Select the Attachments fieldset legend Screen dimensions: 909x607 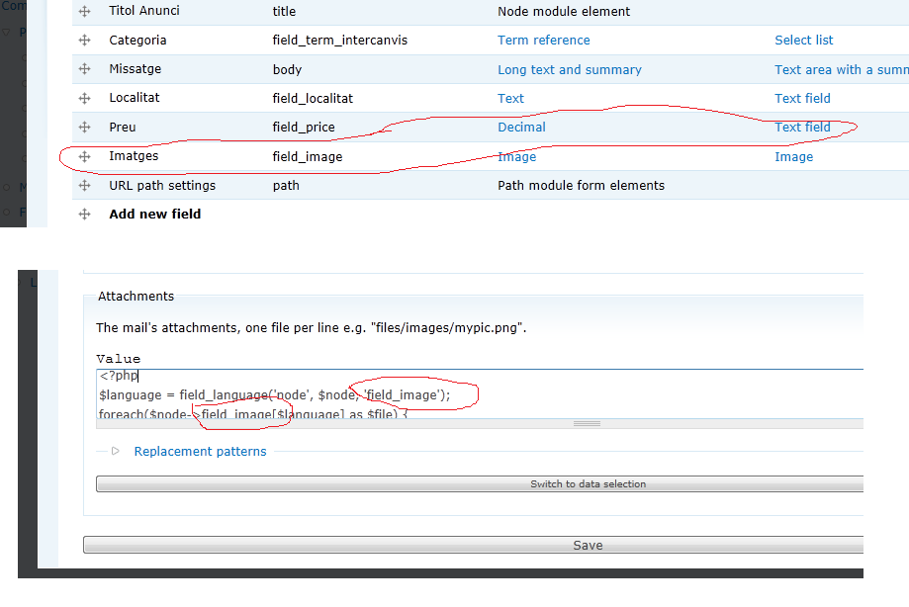coord(136,296)
